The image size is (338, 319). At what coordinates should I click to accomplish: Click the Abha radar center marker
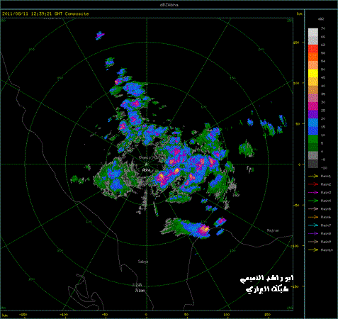coord(147,164)
